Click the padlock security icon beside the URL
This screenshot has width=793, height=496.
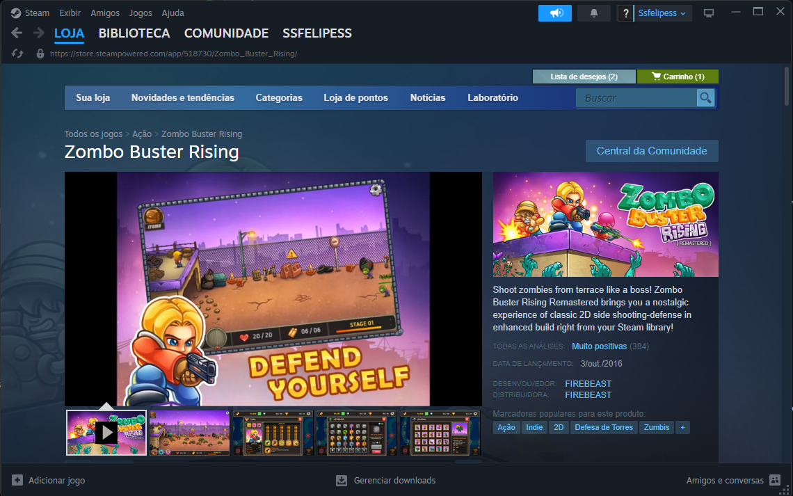pos(40,54)
